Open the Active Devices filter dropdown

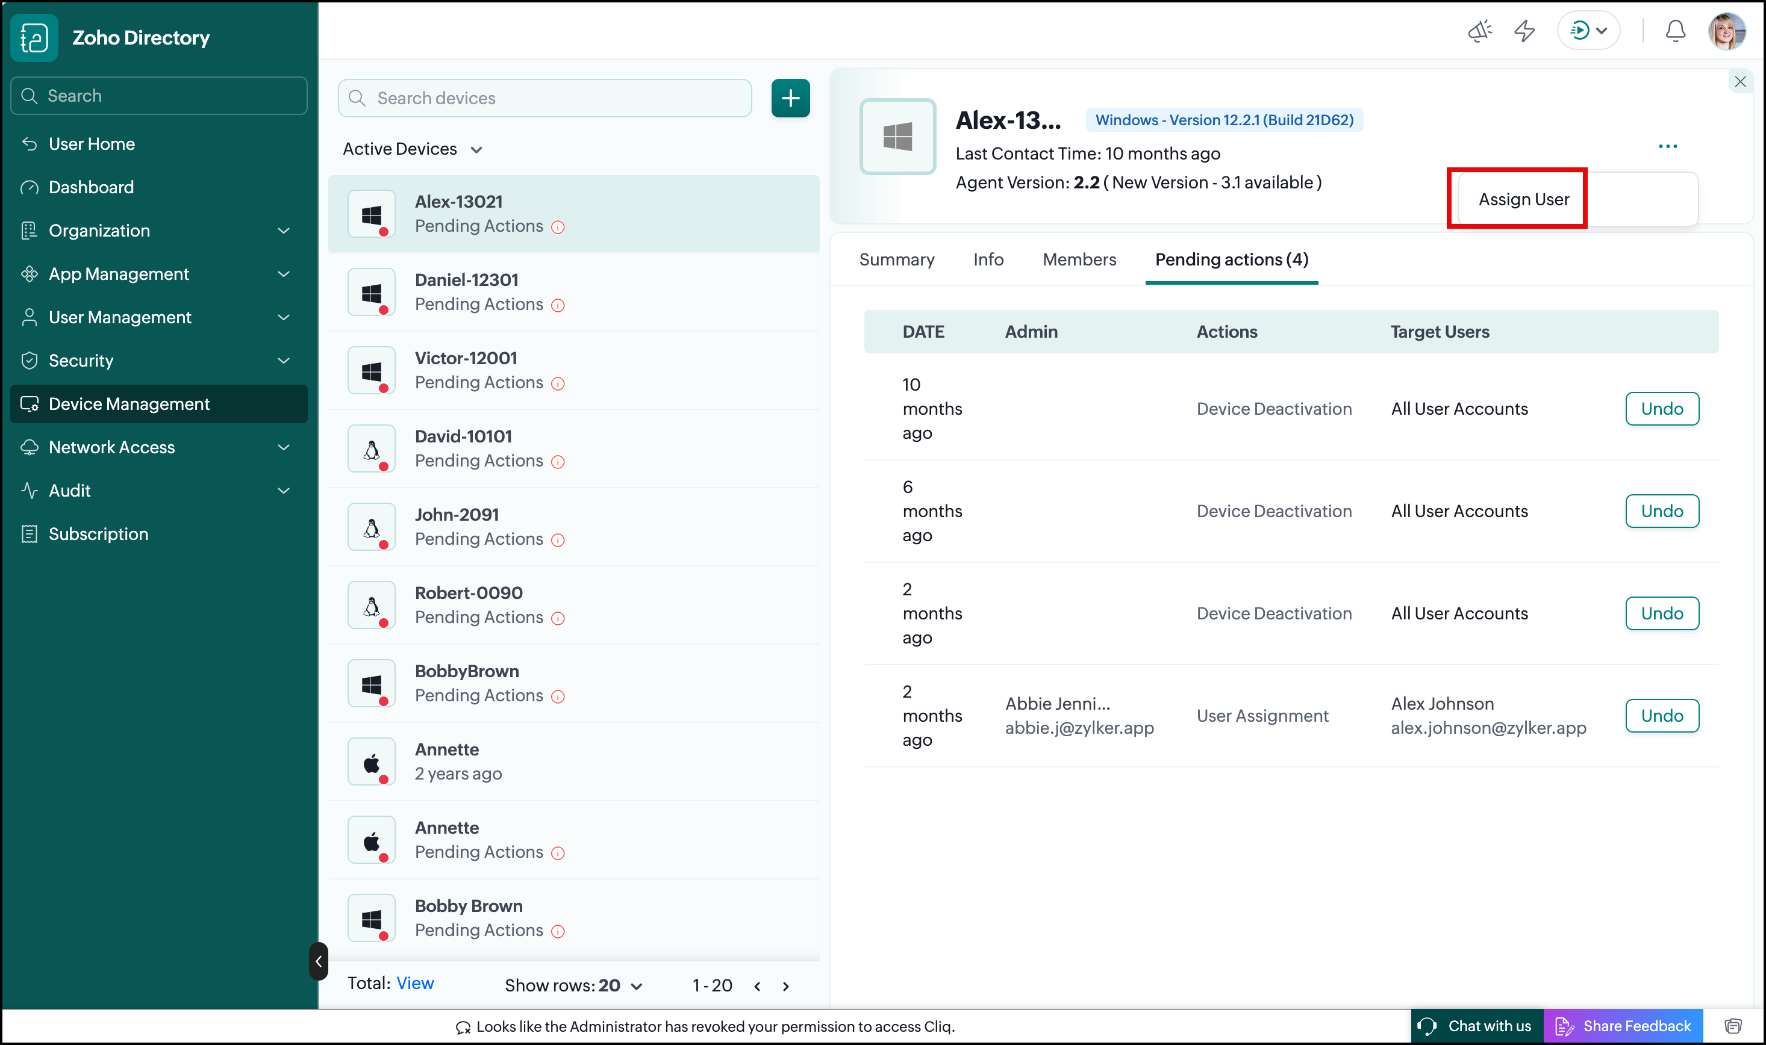(x=413, y=149)
